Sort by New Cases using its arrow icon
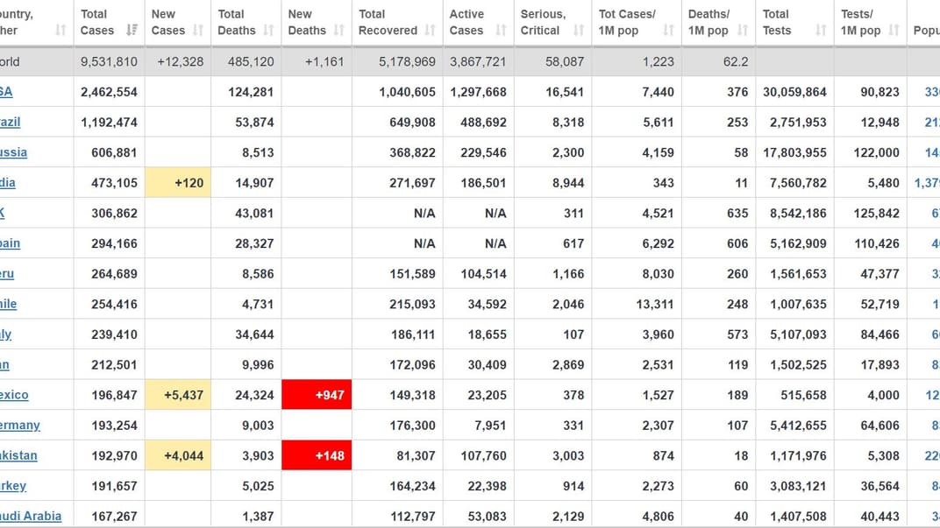Viewport: 940px width, 528px height. pyautogui.click(x=198, y=31)
